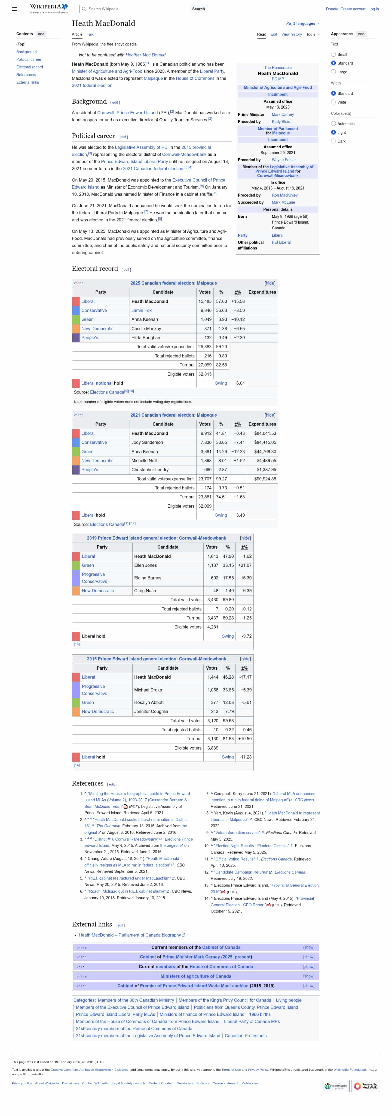Select the Small text size option
The width and height of the screenshot is (392, 1116).
tap(333, 55)
